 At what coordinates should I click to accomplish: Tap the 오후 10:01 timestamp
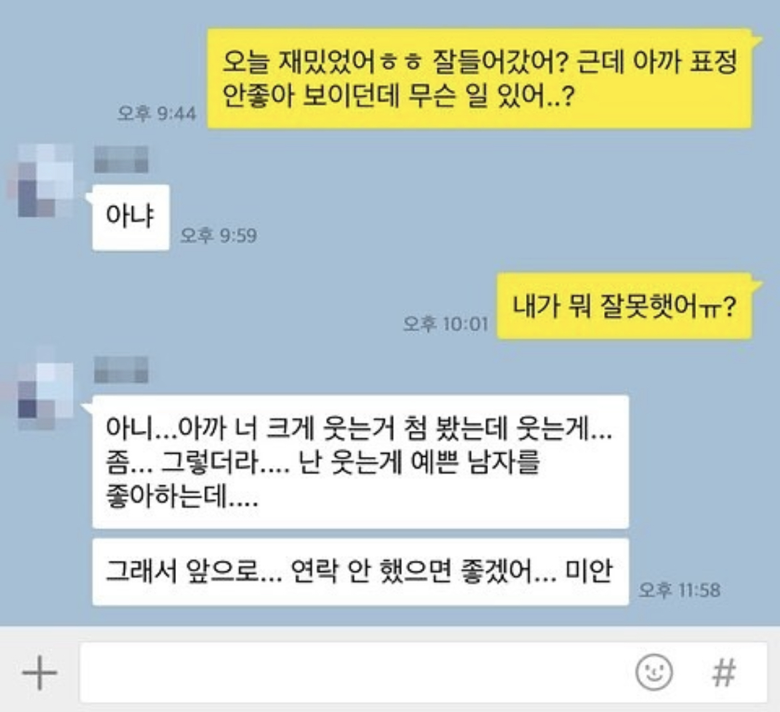tap(446, 324)
